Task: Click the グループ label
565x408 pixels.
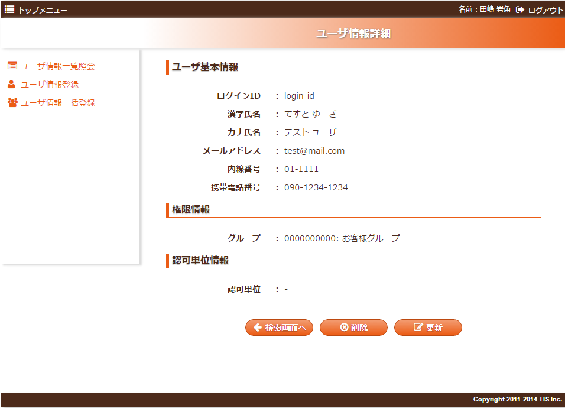Action: (244, 238)
